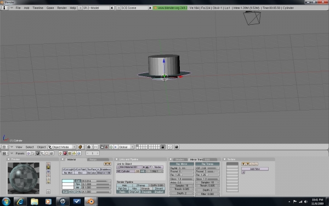Open the 3D viewport window type selector
Viewport: 329px width, 206px height.
click(5, 147)
